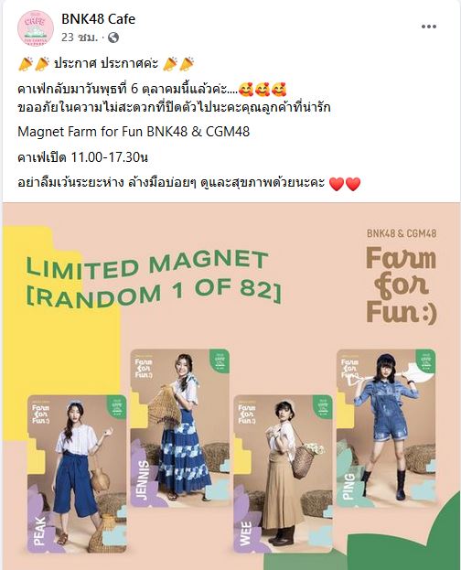Click the first megaphone emoji in post

click(x=26, y=64)
